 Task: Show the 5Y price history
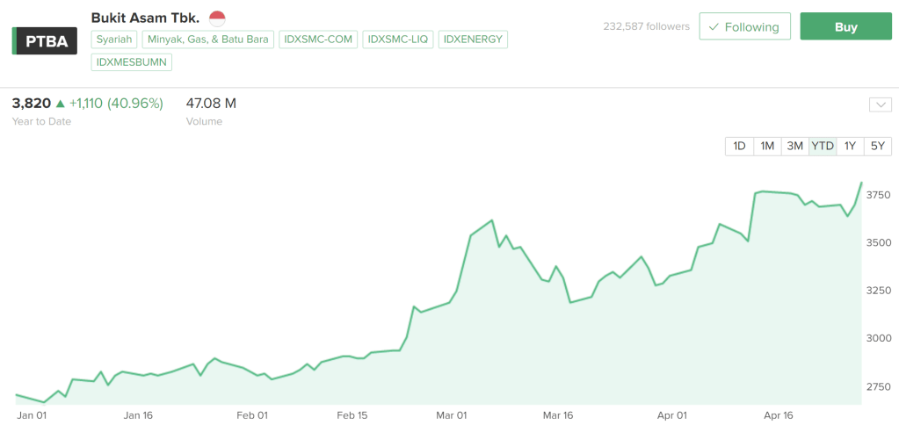[x=878, y=146]
